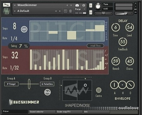Expand the A Default snapshot dropdown

(x=15, y=11)
